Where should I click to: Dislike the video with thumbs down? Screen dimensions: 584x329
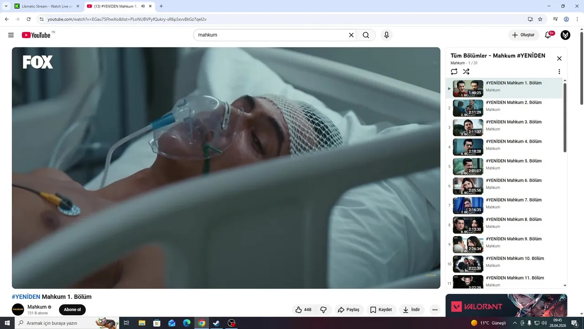[x=323, y=310]
